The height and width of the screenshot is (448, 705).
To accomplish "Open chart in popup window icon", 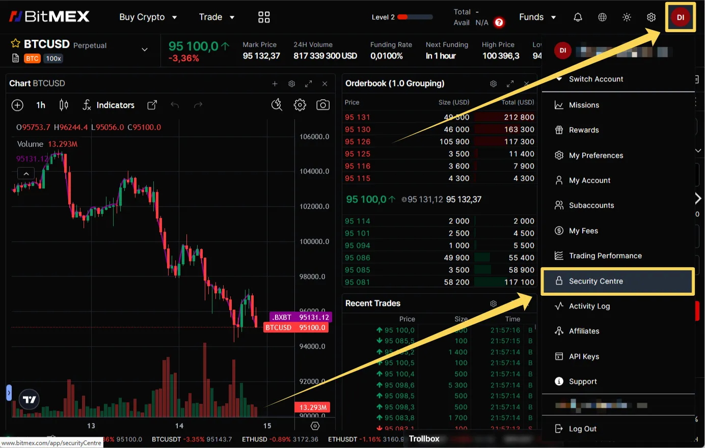I will 152,105.
